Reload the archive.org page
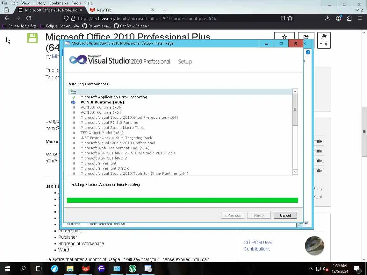This screenshot has height=275, width=367. (29, 18)
